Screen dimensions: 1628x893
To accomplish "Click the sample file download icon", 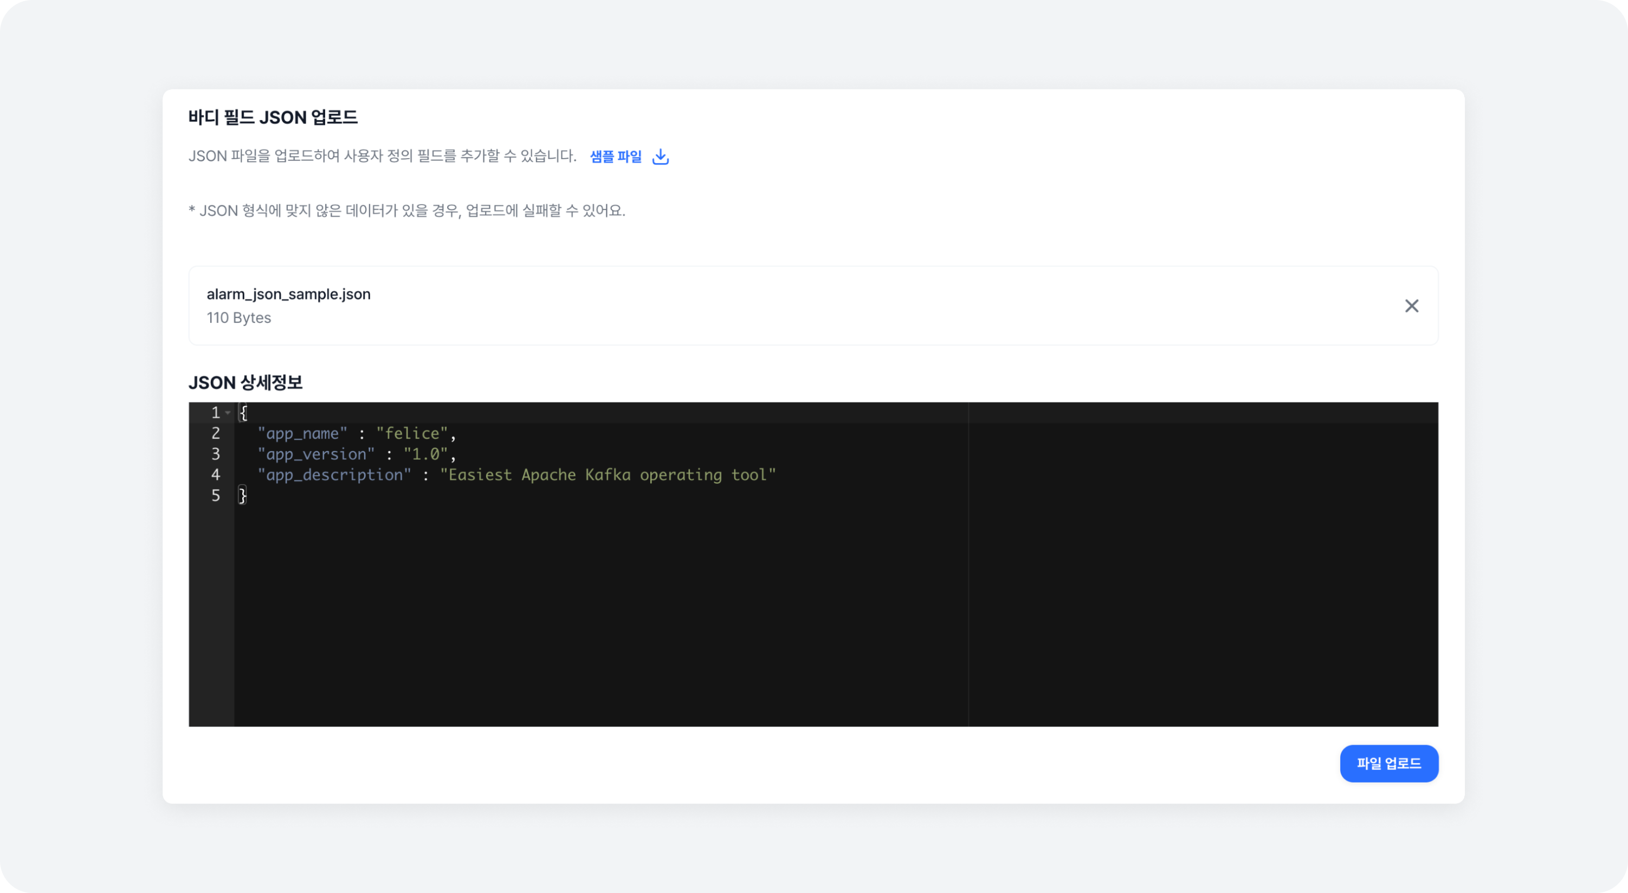I will (x=661, y=156).
